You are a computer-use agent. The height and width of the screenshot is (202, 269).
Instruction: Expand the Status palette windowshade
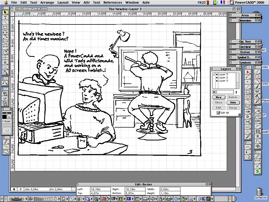[259, 52]
